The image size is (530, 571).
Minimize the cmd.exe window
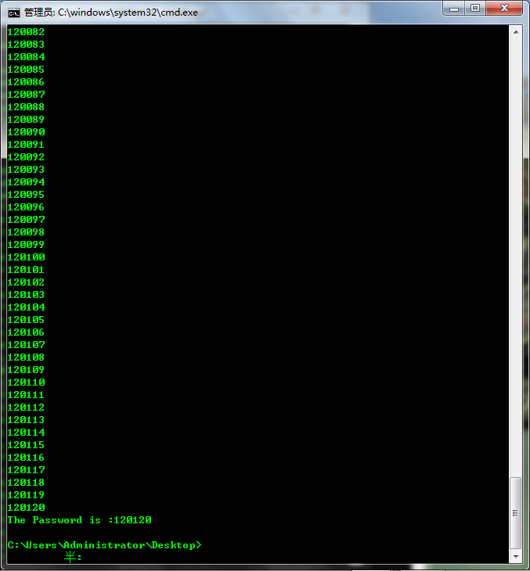[454, 9]
